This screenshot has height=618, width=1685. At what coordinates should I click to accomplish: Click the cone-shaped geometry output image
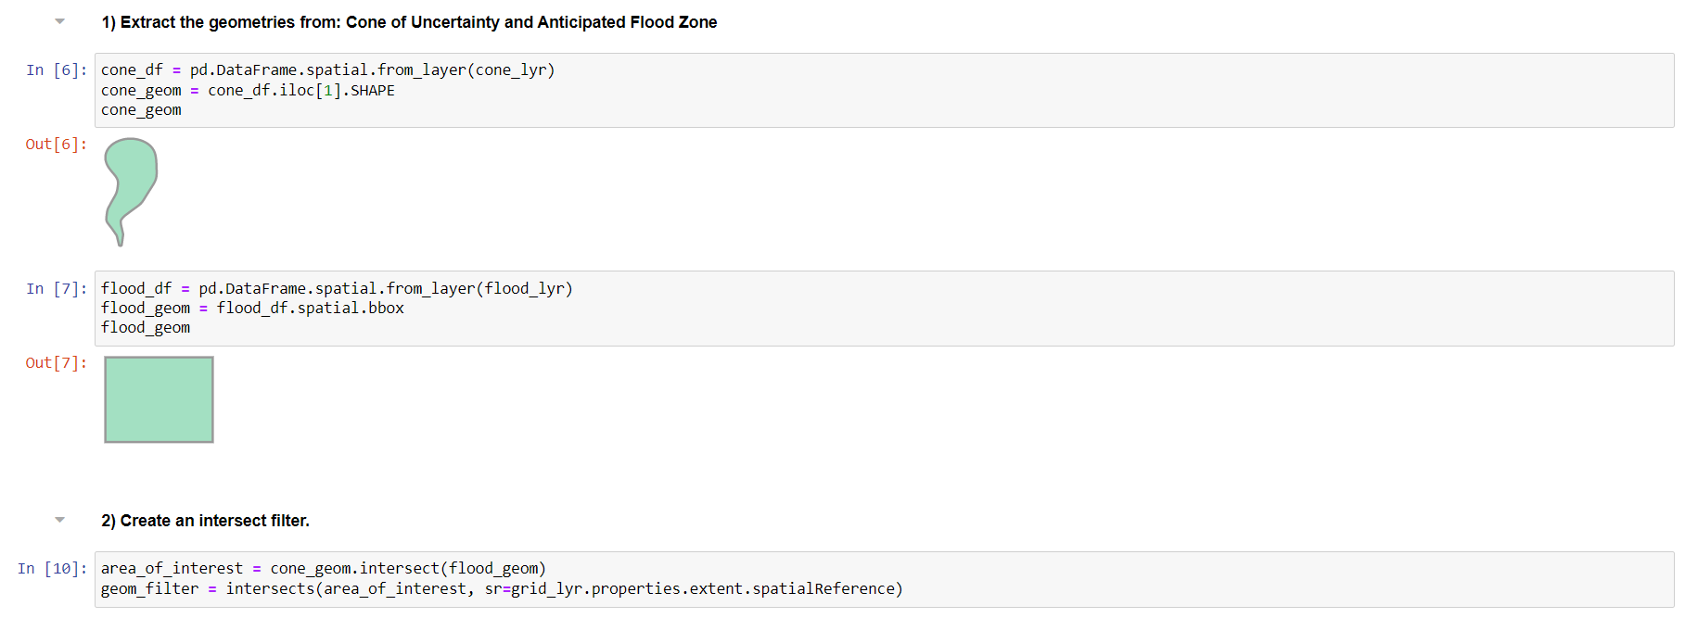130,185
